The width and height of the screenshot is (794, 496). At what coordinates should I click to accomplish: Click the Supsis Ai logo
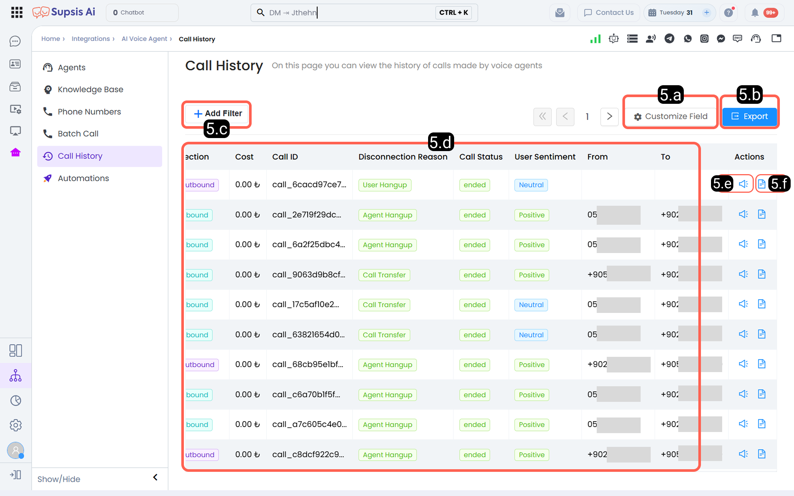coord(64,12)
